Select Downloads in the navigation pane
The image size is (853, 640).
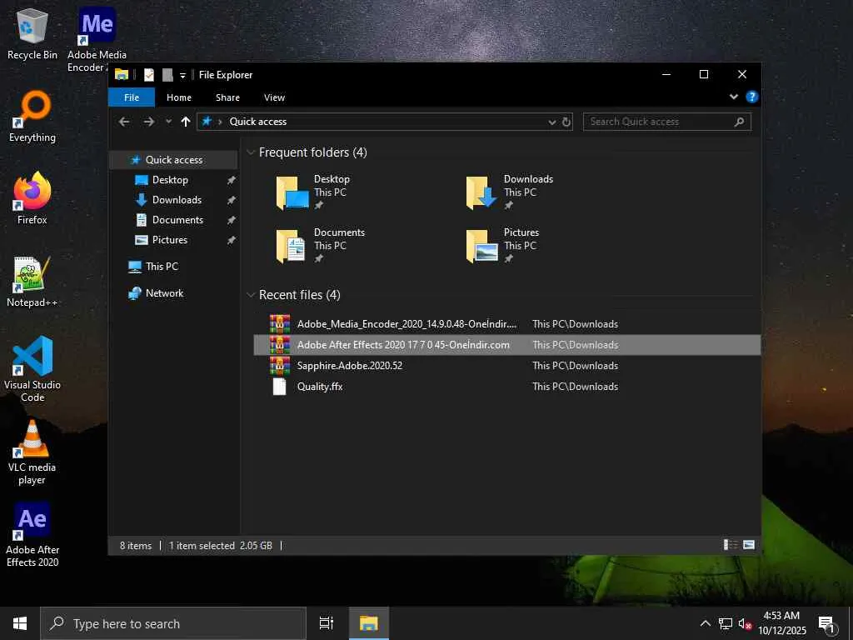pos(177,200)
